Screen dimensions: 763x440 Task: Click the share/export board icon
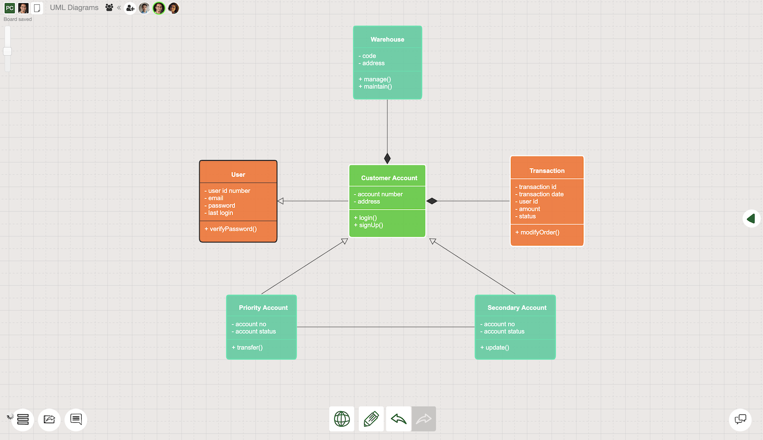click(x=49, y=419)
